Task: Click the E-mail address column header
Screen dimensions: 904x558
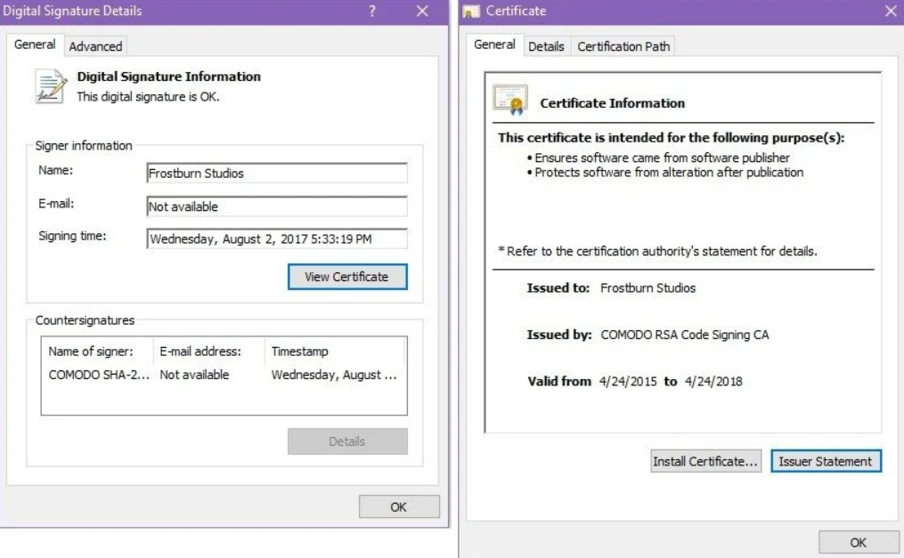Action: pyautogui.click(x=200, y=352)
